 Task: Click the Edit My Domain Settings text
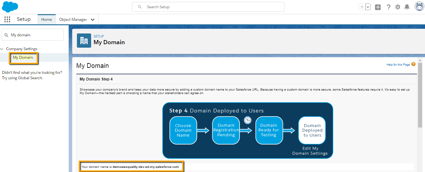point(310,151)
